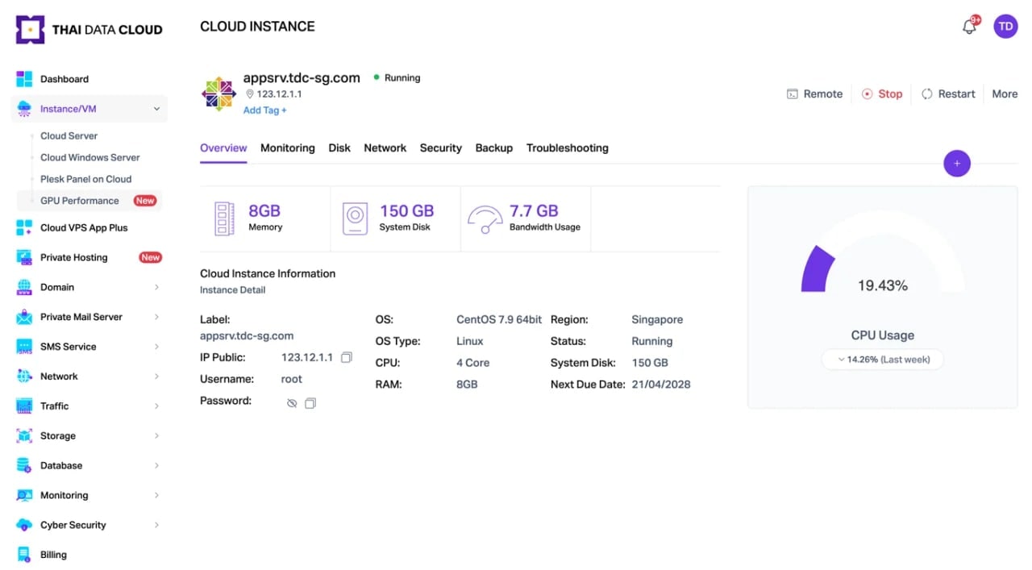Viewport: 1032px width, 570px height.
Task: Switch to the Overview tab
Action: 223,148
